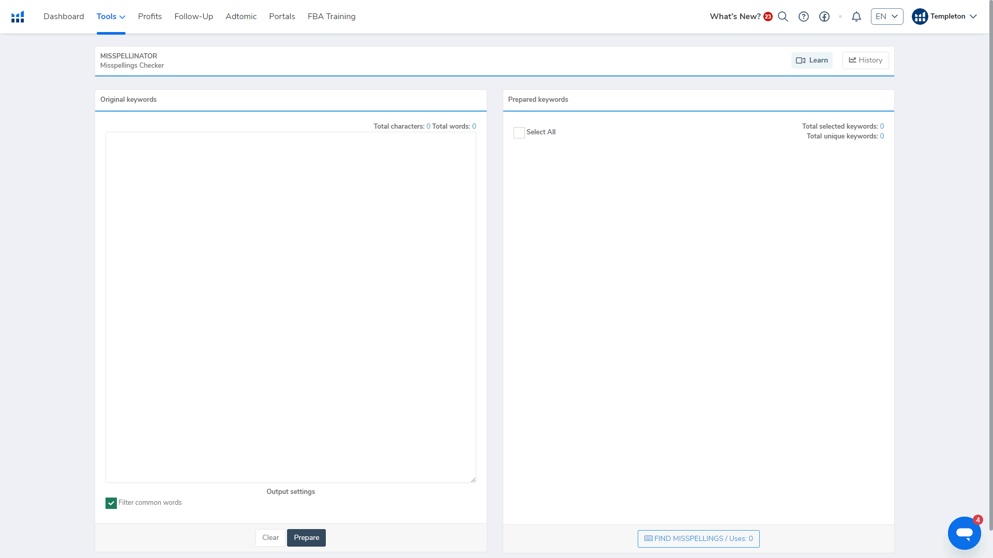Expand the Tools dropdown menu
The height and width of the screenshot is (558, 993).
click(x=111, y=17)
